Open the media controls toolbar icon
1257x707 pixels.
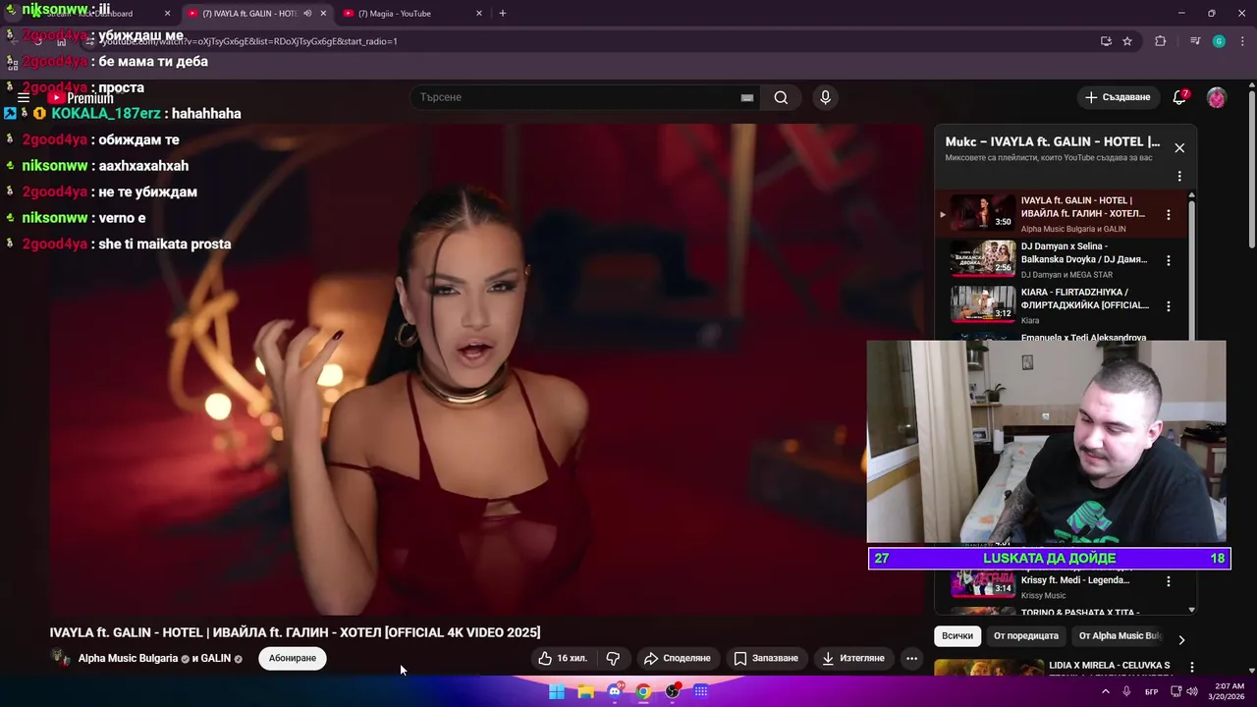click(1195, 41)
